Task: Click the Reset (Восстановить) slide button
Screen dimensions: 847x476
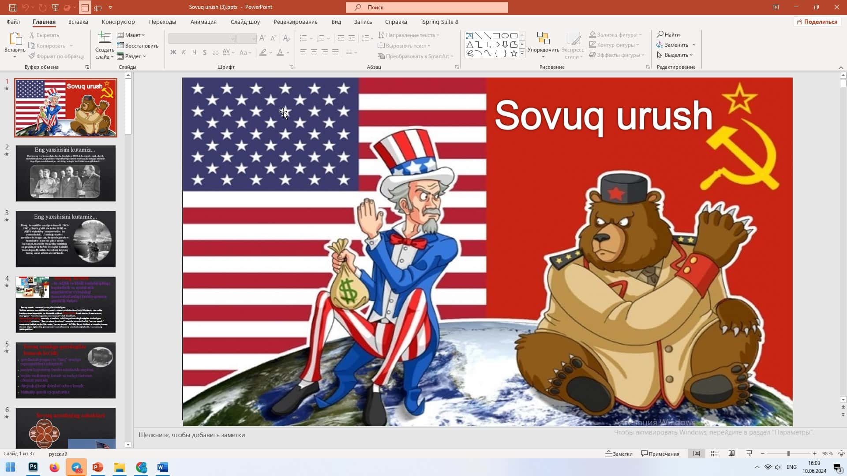Action: click(138, 45)
